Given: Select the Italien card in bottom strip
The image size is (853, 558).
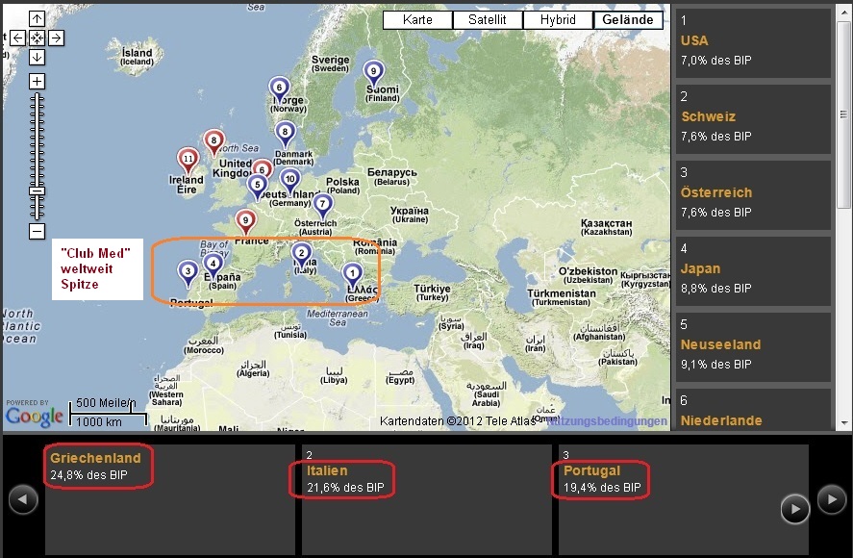Looking at the screenshot, I should (x=427, y=499).
